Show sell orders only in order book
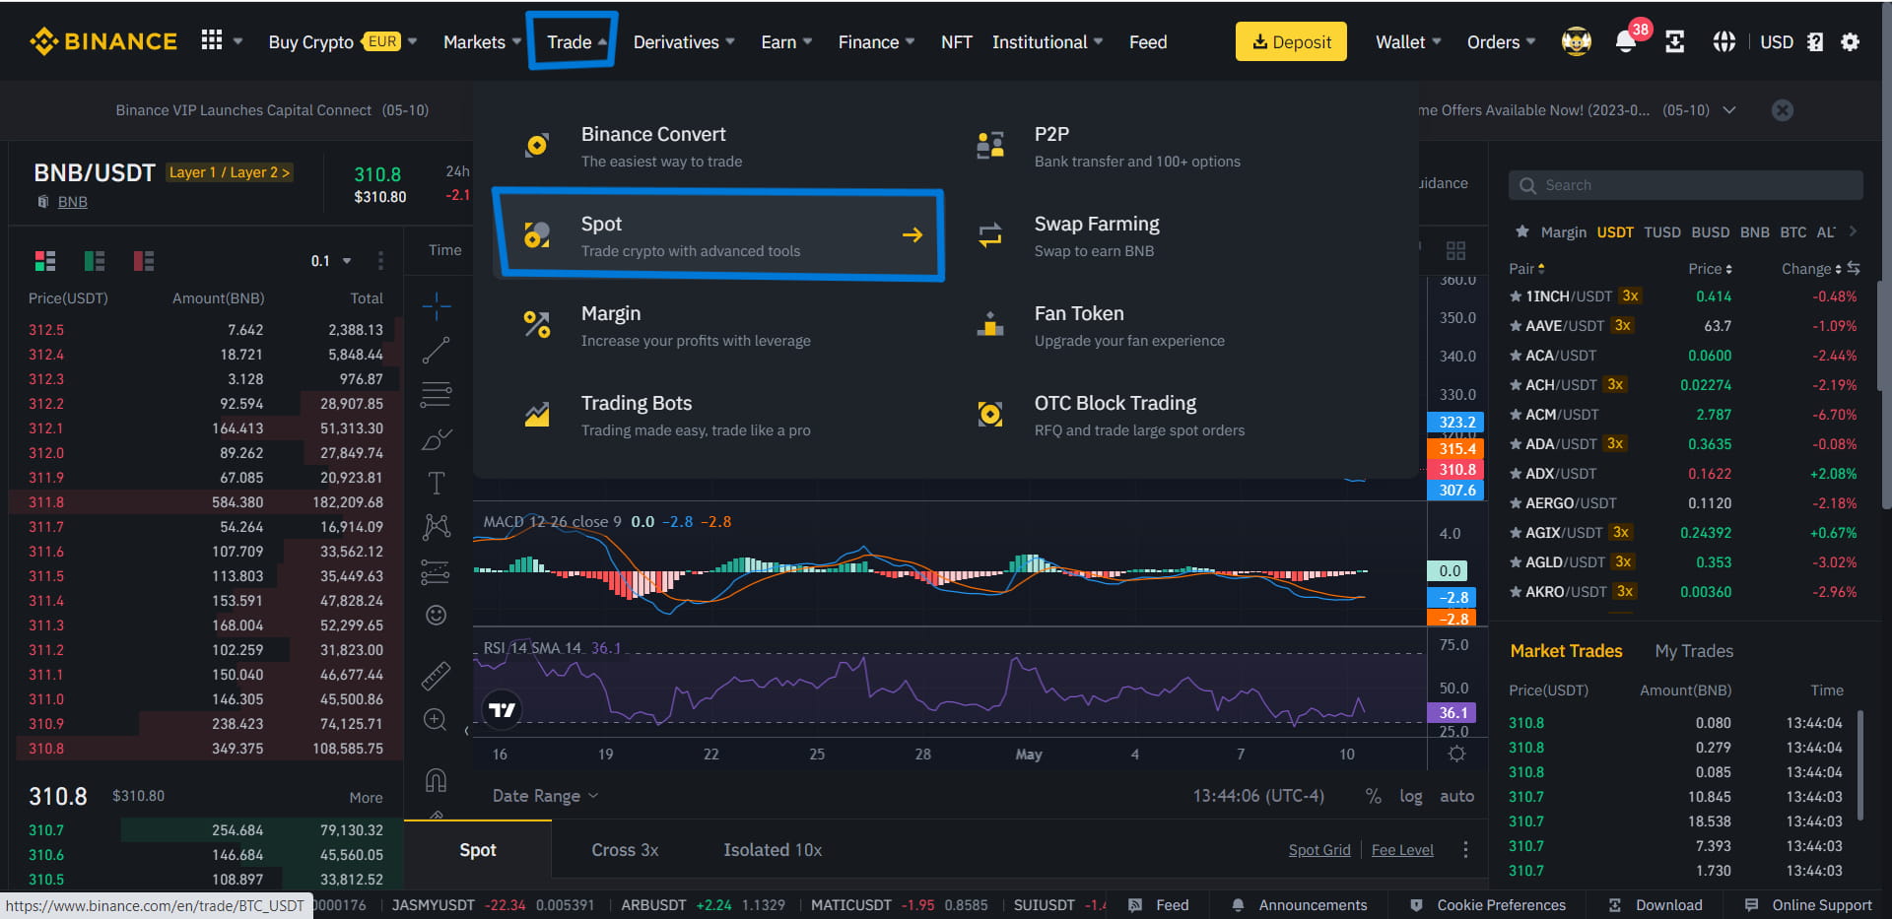The image size is (1892, 919). point(144,261)
